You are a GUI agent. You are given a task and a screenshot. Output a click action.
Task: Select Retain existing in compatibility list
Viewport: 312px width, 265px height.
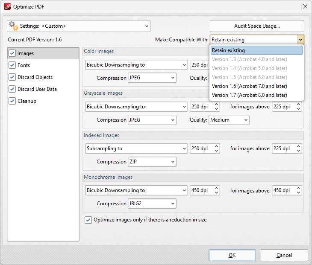[x=256, y=50]
